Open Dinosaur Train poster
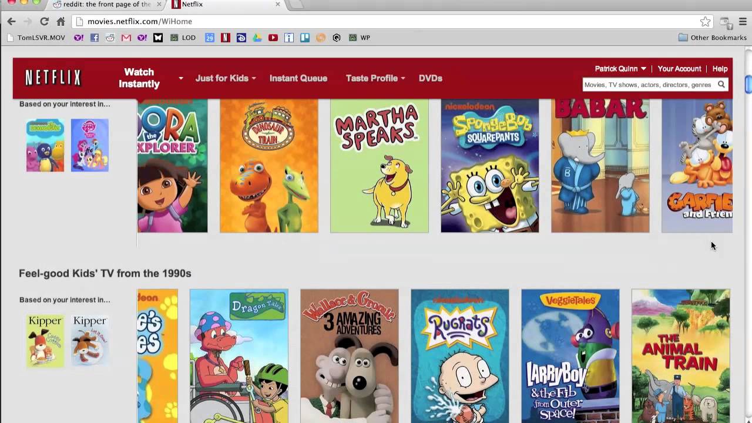752x423 pixels. (x=269, y=166)
